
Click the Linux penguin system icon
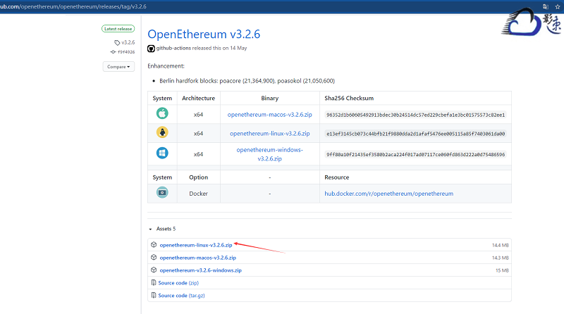pyautogui.click(x=162, y=133)
